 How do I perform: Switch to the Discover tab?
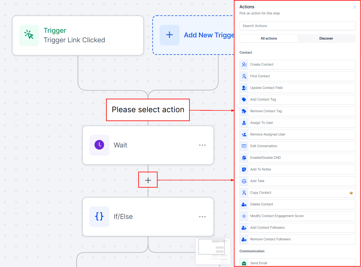[x=326, y=38]
